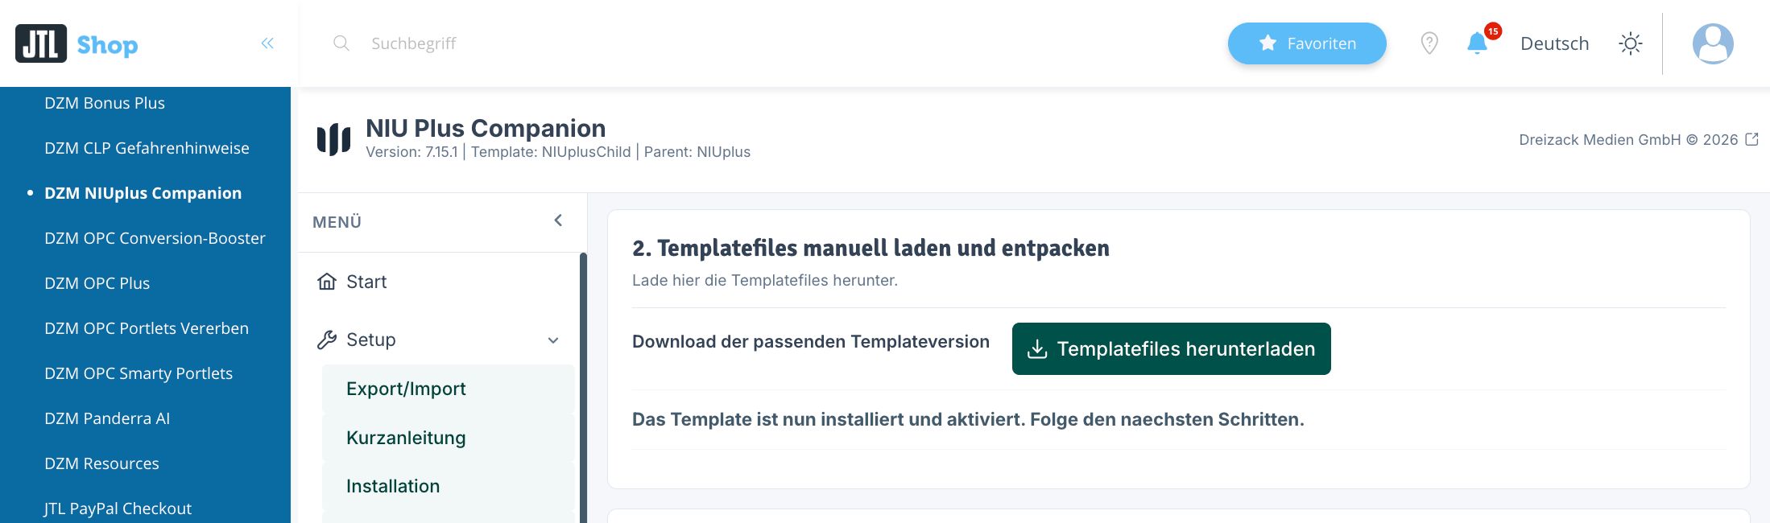Open the Deutsch language dropdown
Screen dimensions: 1770x523
tap(1554, 43)
